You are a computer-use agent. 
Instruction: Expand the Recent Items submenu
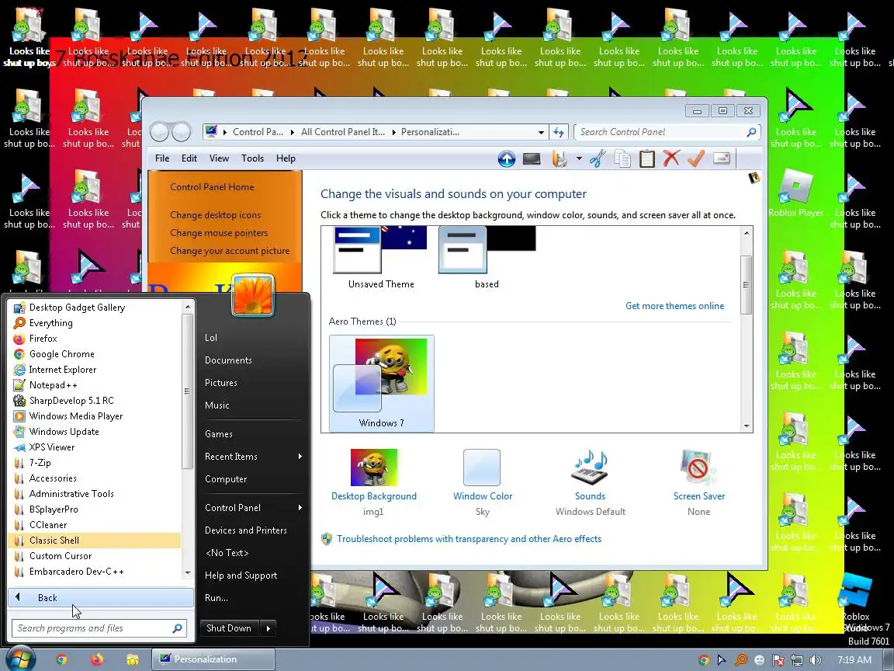[252, 457]
